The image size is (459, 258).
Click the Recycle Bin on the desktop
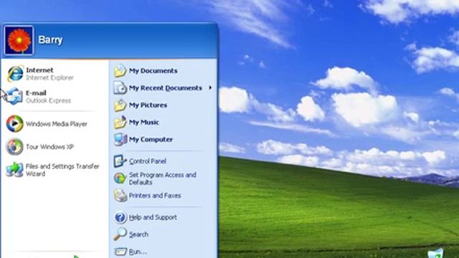click(435, 253)
